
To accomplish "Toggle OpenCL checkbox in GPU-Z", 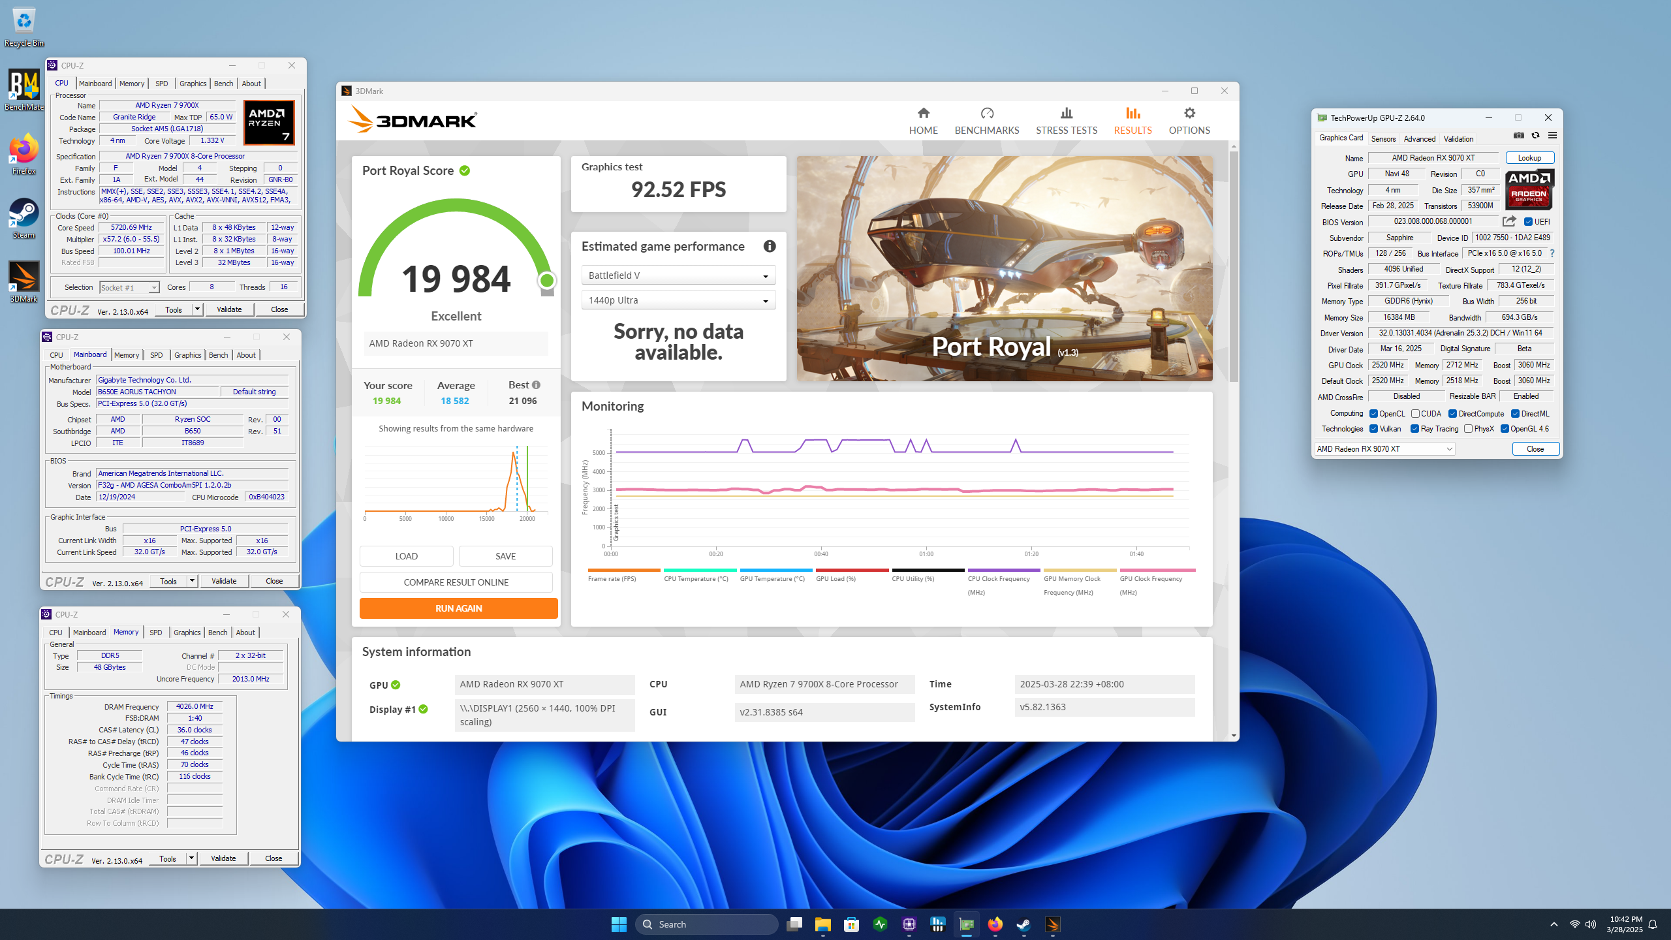I will click(1373, 414).
